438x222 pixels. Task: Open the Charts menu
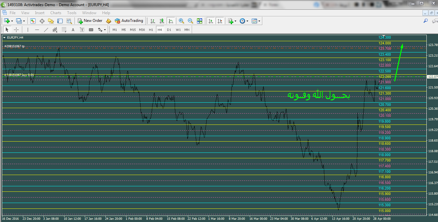[55, 13]
